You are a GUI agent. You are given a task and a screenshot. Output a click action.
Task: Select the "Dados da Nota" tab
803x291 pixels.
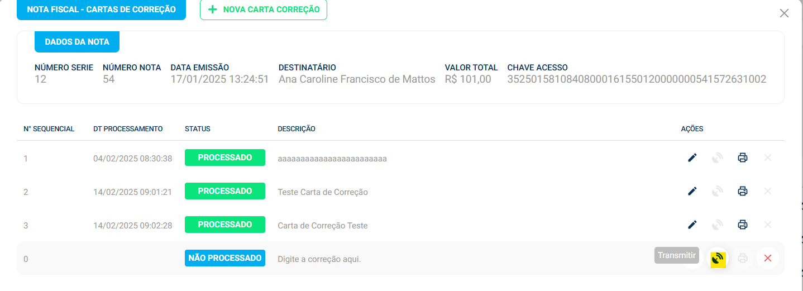pos(77,42)
